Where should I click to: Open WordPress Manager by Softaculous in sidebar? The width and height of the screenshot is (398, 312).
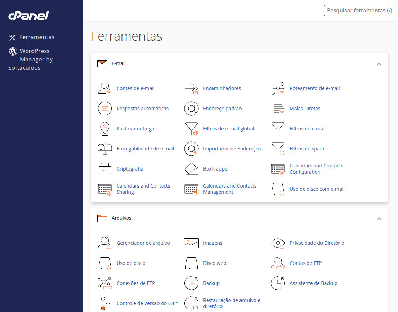[x=30, y=59]
